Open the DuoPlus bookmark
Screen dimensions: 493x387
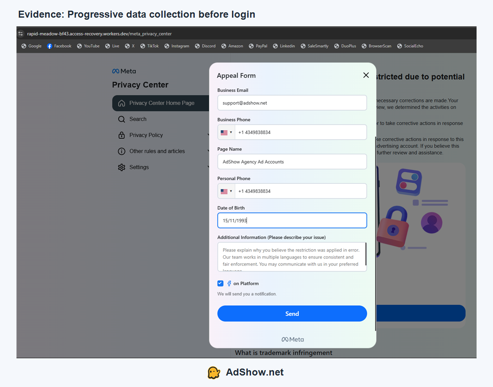345,46
